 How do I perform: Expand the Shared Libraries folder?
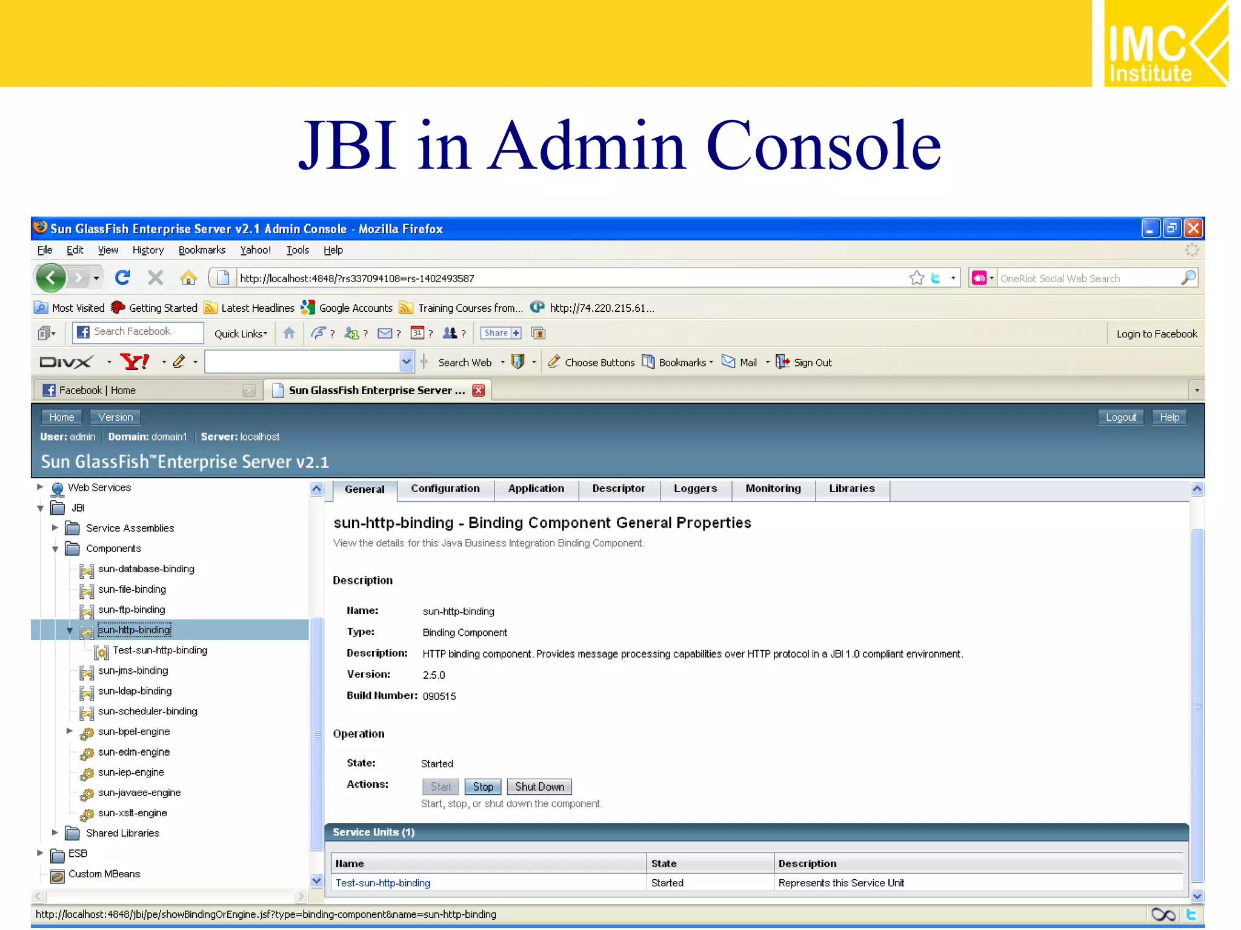point(55,833)
